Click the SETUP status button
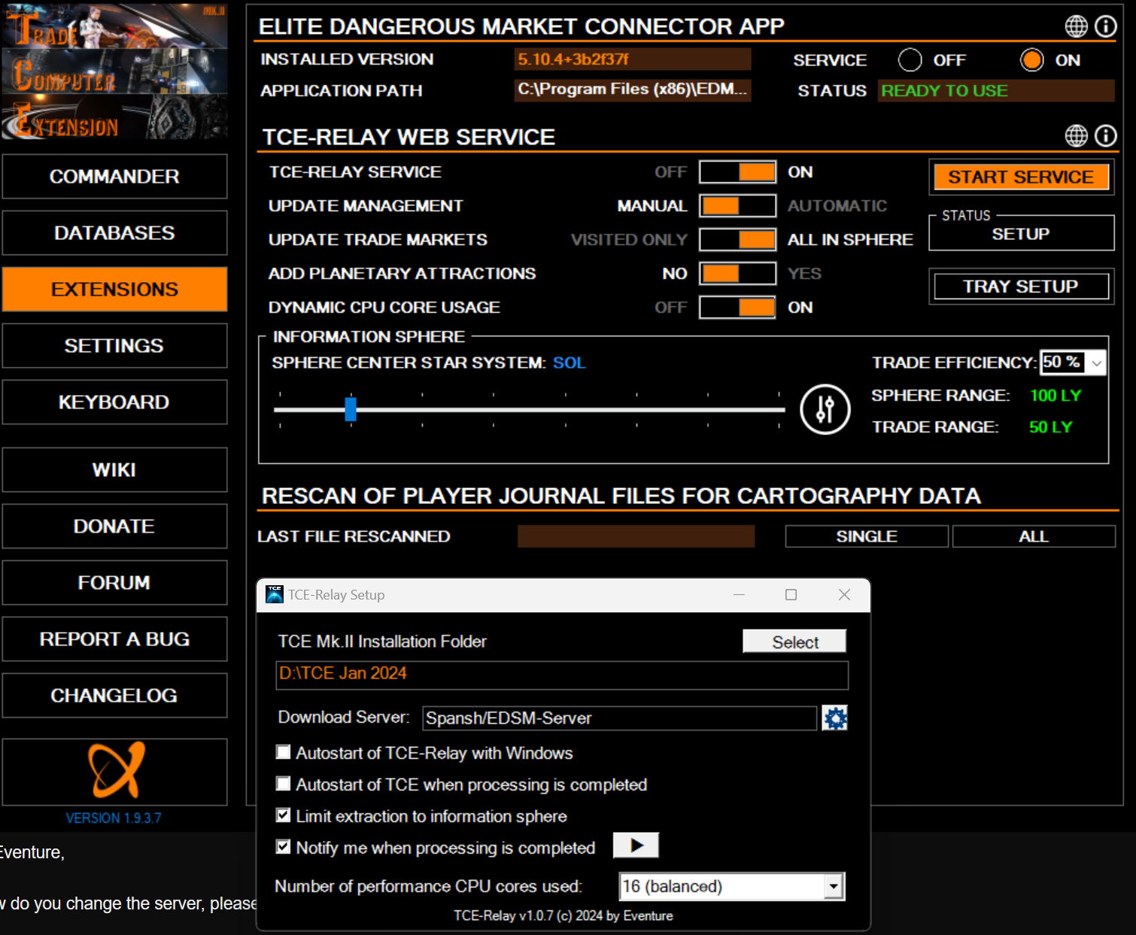Viewport: 1136px width, 935px height. tap(1021, 234)
